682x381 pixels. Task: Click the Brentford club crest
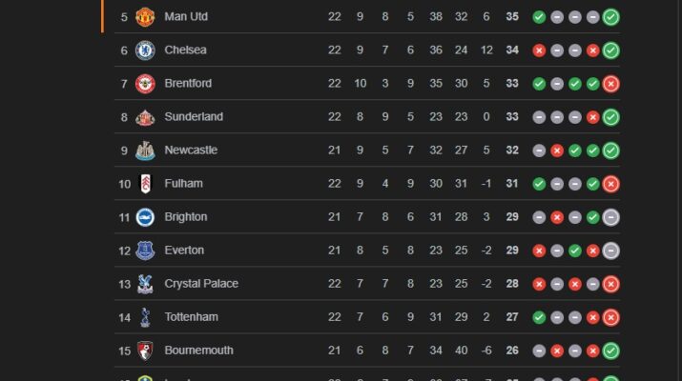pos(145,84)
